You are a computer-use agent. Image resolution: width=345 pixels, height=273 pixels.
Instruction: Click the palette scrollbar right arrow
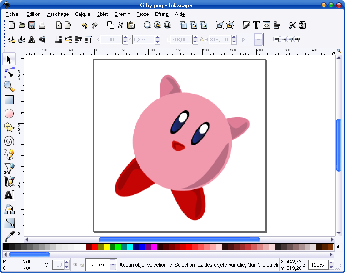point(330,254)
